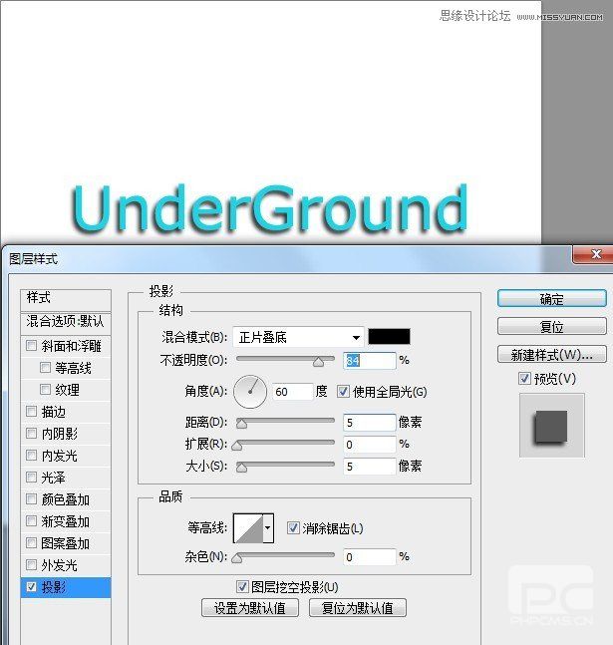Click 设置为默认值 button
The image size is (613, 645).
click(250, 607)
